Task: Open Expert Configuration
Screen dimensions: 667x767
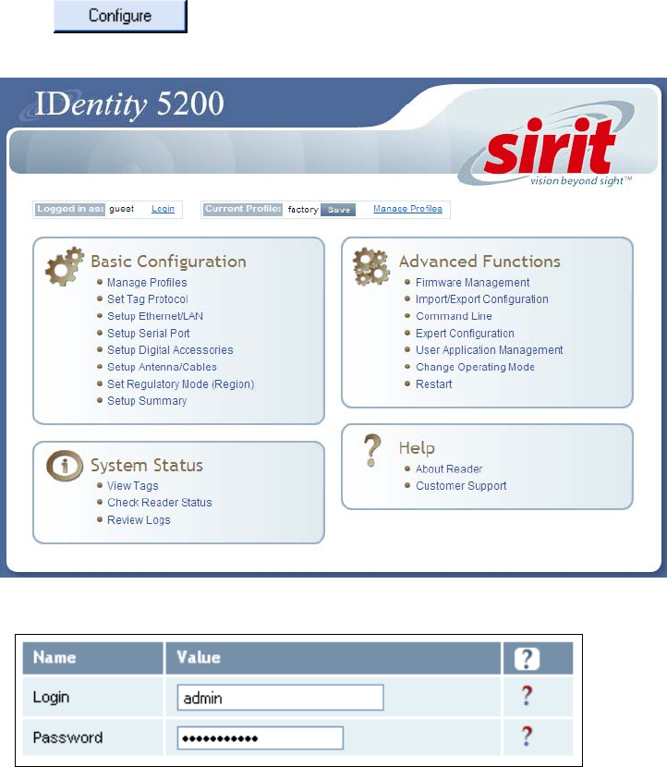Action: pyautogui.click(x=465, y=333)
